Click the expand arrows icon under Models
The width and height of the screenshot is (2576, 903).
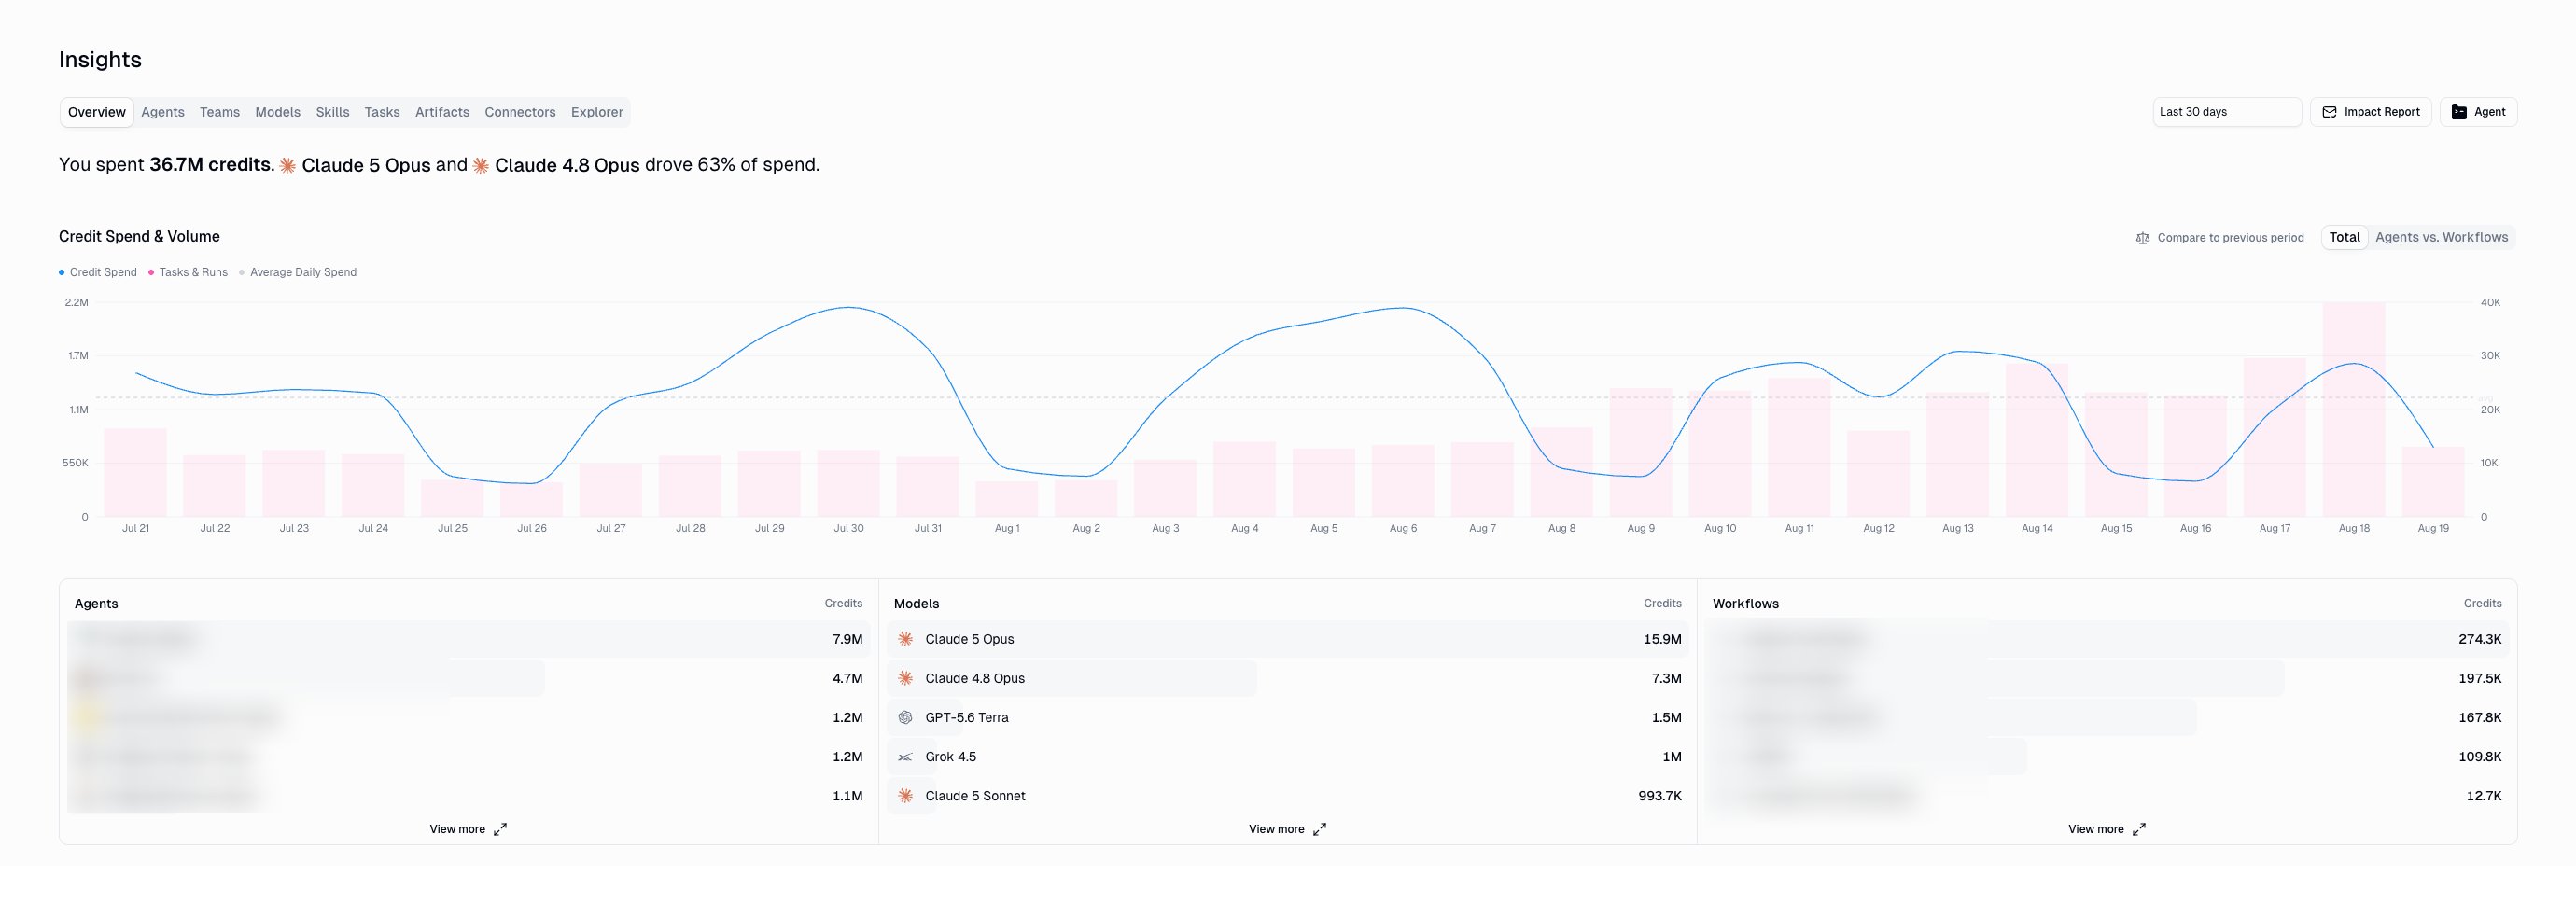coord(1319,829)
